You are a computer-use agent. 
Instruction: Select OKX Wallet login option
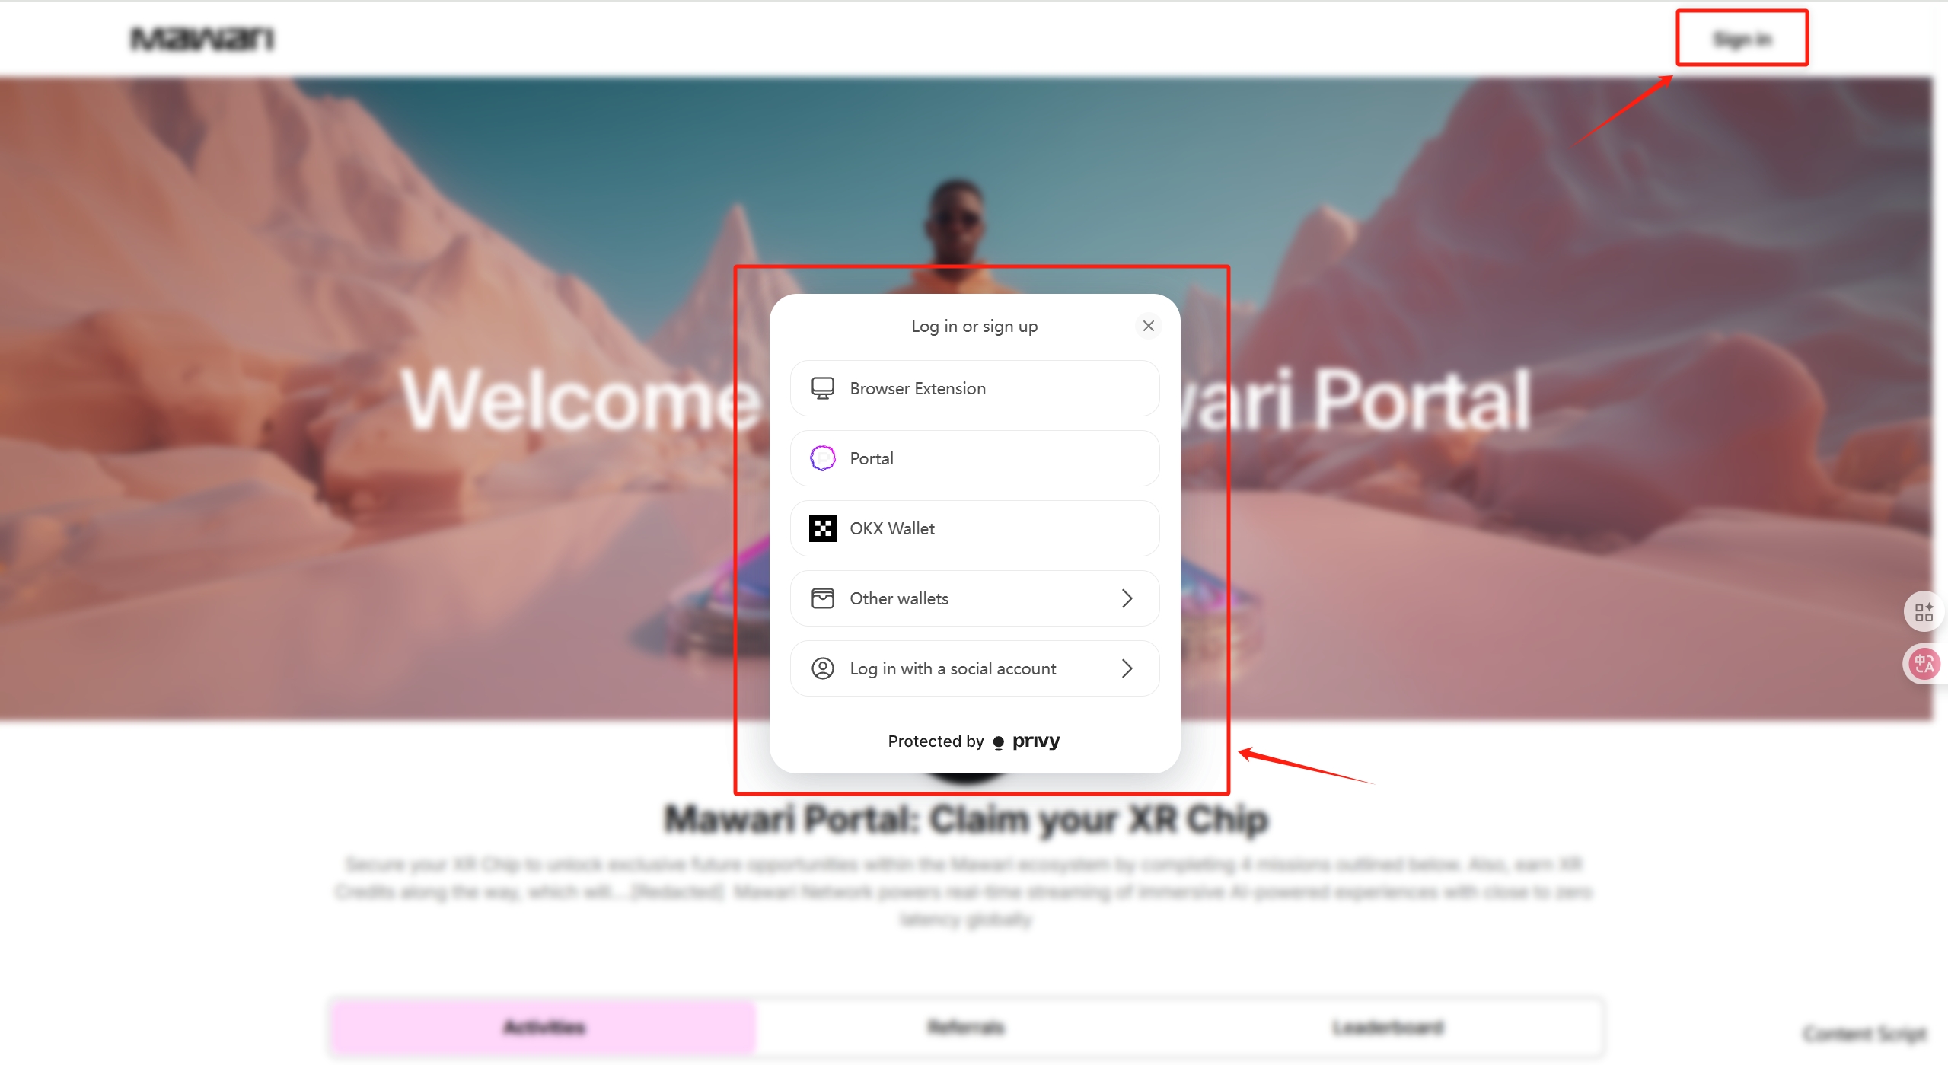pyautogui.click(x=975, y=528)
